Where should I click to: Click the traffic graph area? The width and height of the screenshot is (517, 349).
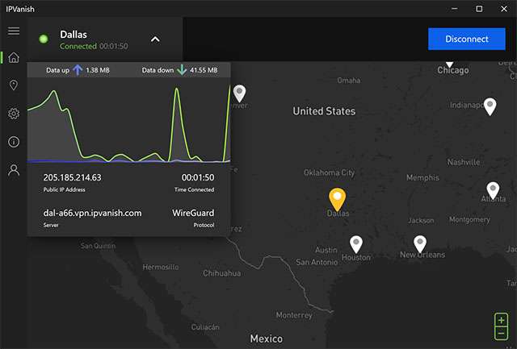click(128, 121)
